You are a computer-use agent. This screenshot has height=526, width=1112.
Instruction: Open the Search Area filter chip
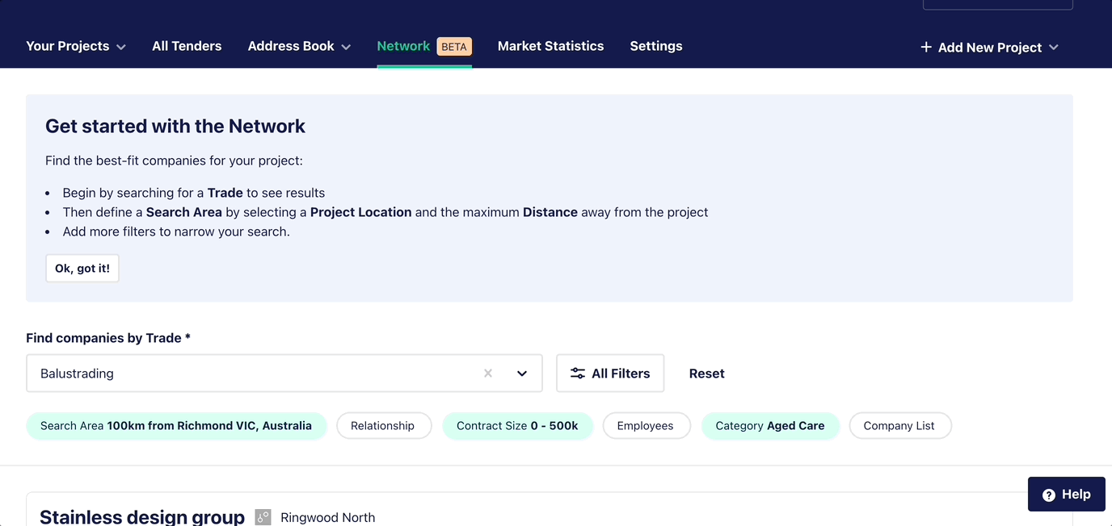tap(176, 426)
